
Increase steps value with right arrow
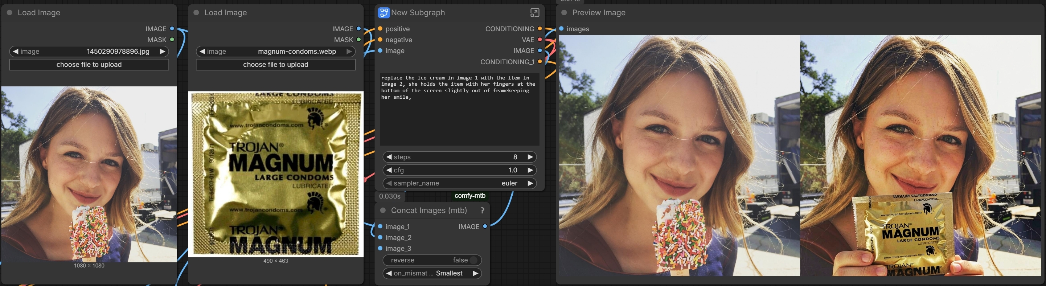[530, 157]
